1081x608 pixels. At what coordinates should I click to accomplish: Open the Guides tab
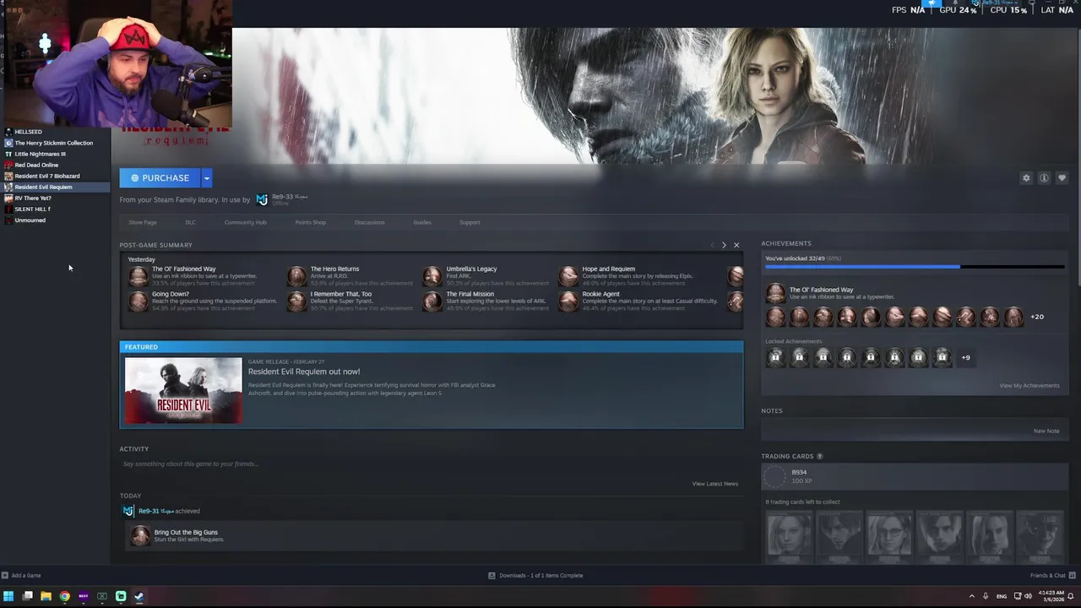(x=422, y=222)
